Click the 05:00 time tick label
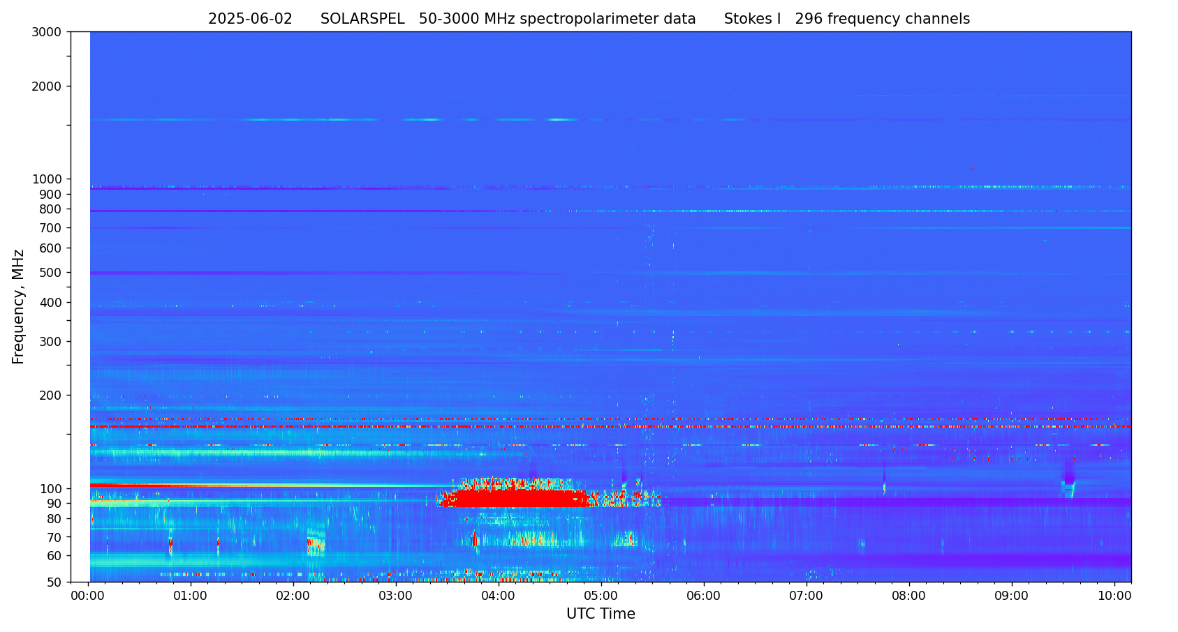Screen dimensions: 1178x632 tap(601, 596)
